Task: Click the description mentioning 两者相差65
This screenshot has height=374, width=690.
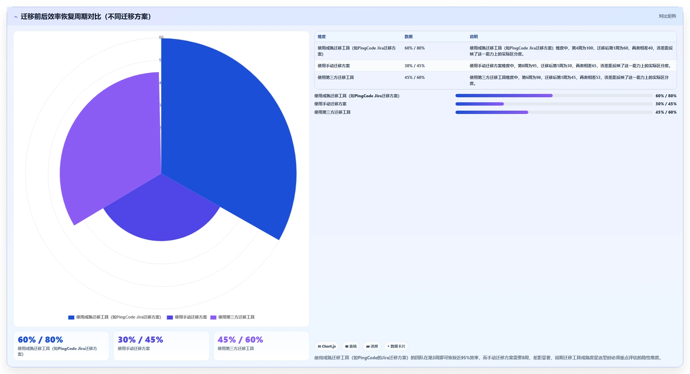Action: click(571, 66)
